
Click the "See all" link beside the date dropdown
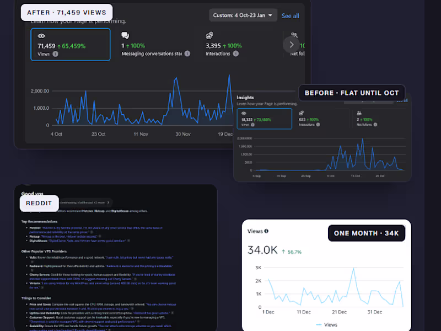(x=291, y=16)
